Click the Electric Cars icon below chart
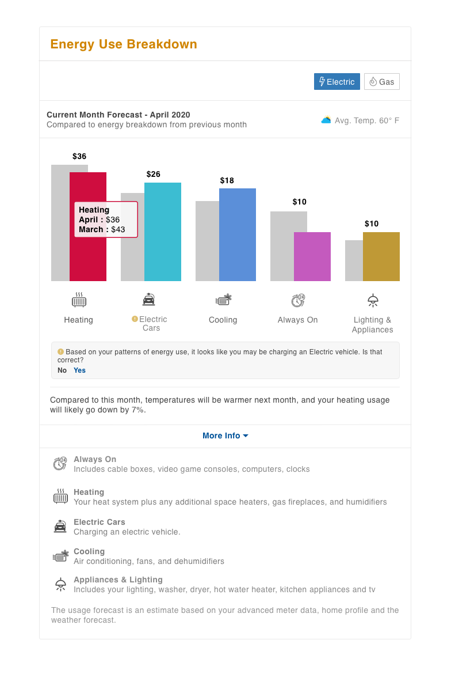455x693 pixels. [x=149, y=300]
